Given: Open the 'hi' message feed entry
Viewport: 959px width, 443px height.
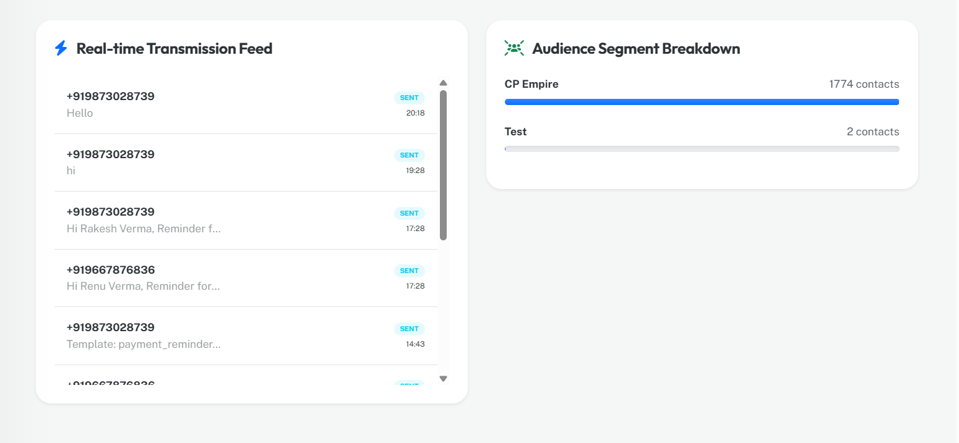Looking at the screenshot, I should click(246, 162).
